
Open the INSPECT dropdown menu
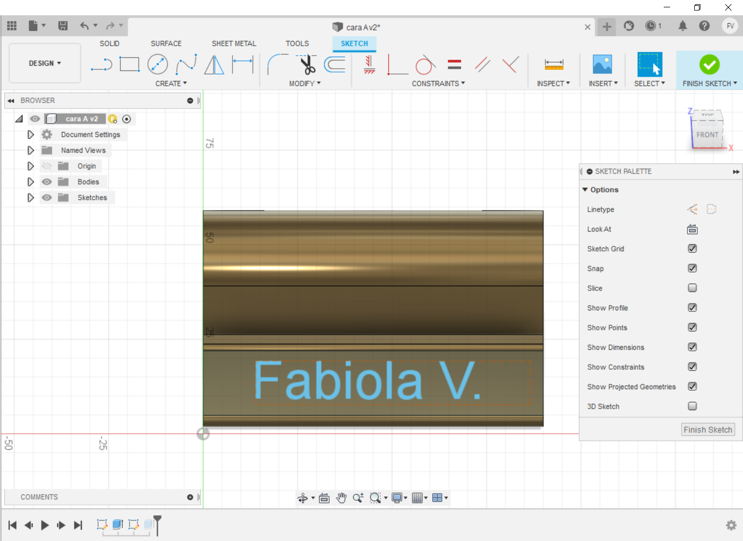coord(553,84)
